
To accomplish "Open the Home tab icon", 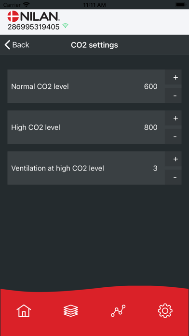I will pyautogui.click(x=24, y=311).
